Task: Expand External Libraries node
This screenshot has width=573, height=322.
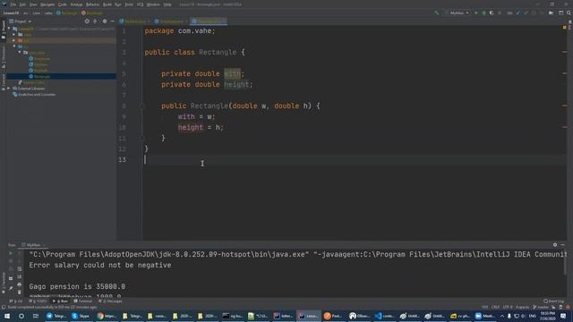Action: click(x=9, y=89)
